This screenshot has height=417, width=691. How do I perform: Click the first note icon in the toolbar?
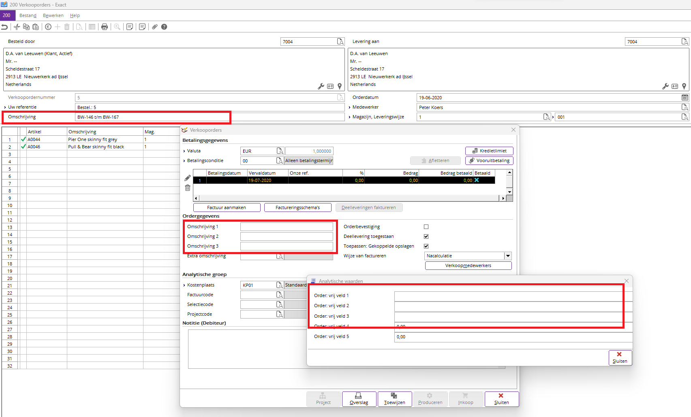(130, 27)
